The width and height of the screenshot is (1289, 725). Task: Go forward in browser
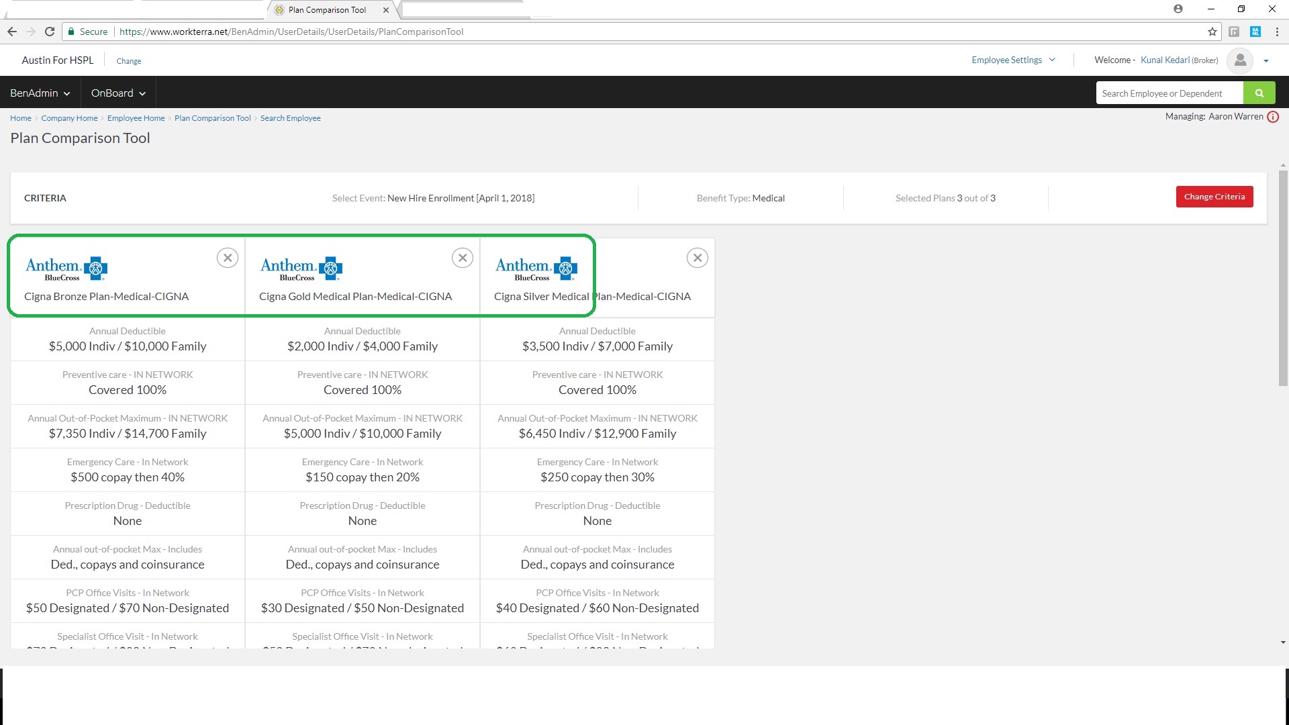click(x=31, y=32)
